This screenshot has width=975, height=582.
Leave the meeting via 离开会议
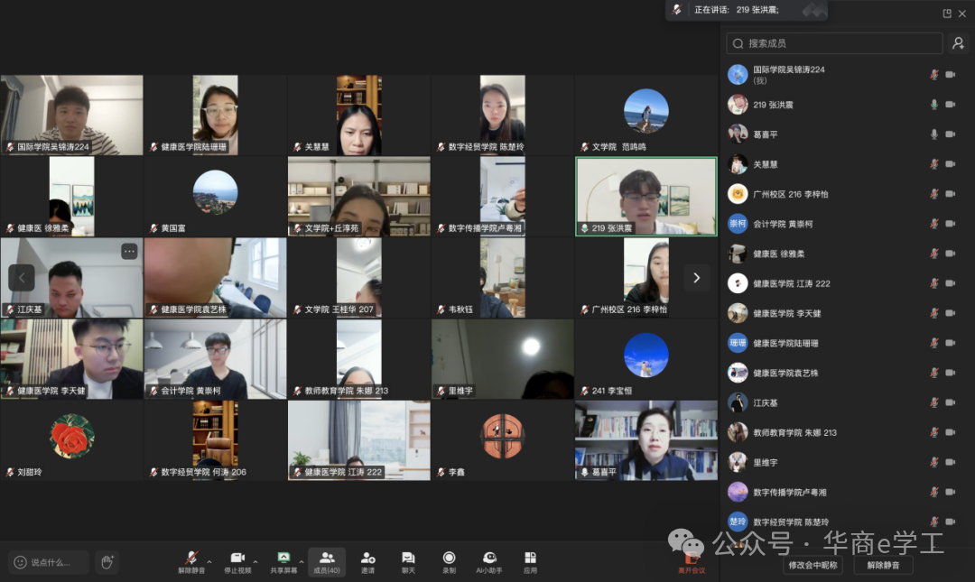(x=692, y=563)
